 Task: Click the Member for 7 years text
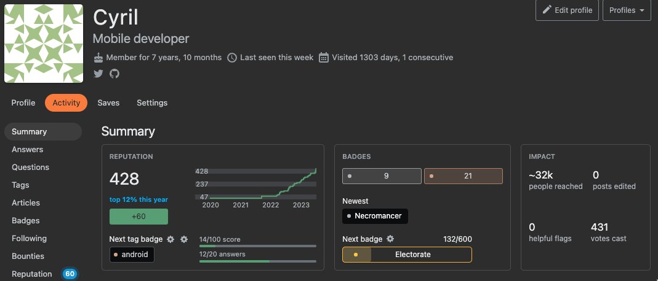point(164,58)
